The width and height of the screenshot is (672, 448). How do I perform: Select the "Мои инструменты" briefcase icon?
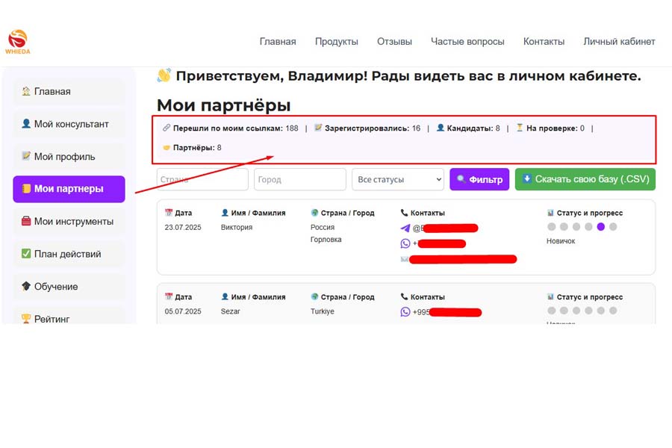(x=25, y=221)
